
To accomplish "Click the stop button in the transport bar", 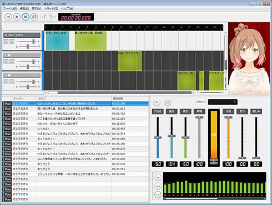I will (x=26, y=17).
